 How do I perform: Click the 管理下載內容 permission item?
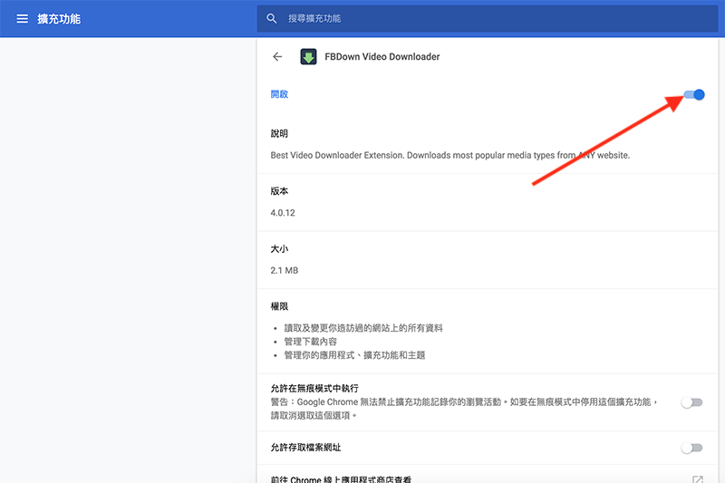[x=311, y=342]
